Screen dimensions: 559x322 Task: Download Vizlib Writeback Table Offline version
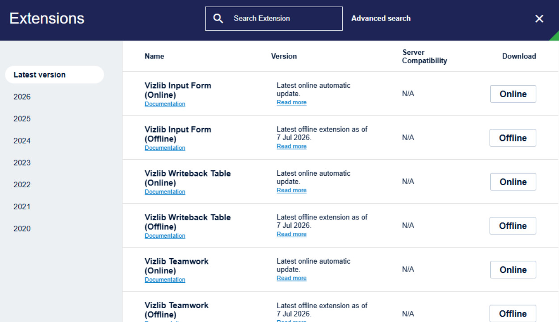(513, 226)
